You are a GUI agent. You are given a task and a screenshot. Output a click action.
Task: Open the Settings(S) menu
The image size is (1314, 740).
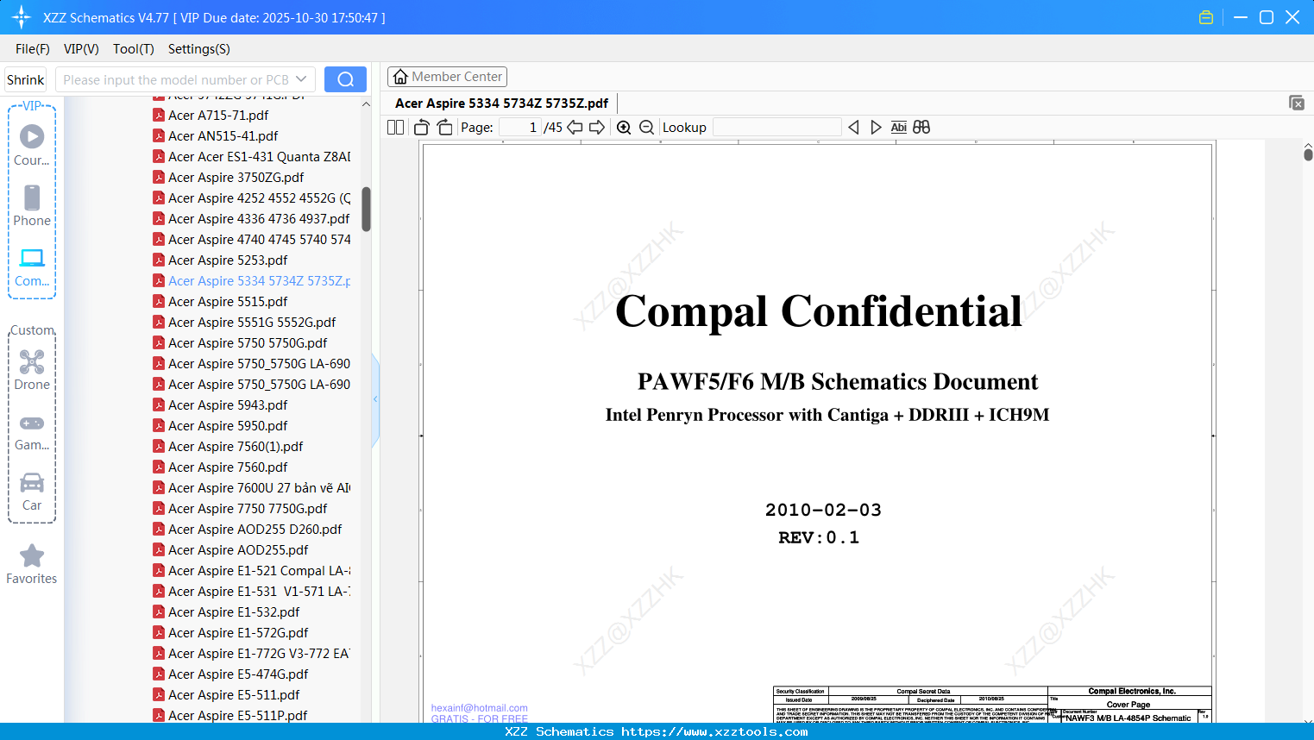tap(199, 49)
